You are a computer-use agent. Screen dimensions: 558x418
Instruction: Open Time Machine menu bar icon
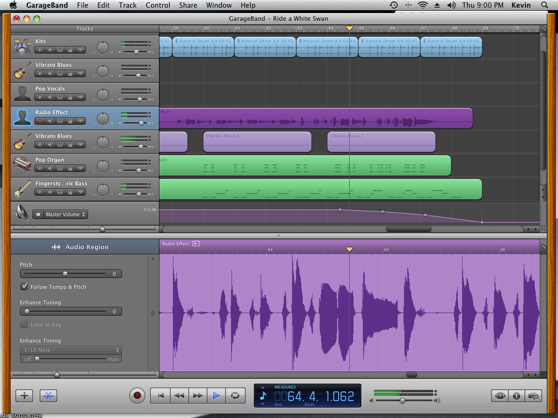(x=394, y=5)
